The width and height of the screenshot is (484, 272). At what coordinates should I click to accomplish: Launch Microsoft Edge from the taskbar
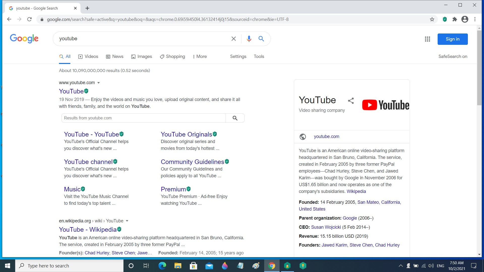tap(162, 266)
